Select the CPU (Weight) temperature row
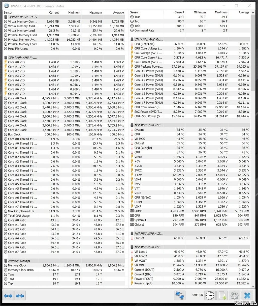 [190, 148]
